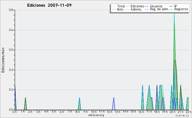Click the 'Bots' legend entry
Screen dimensions: 192x118
[118, 9]
